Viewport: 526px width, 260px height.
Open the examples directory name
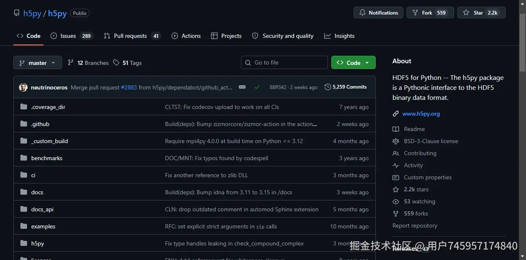tap(43, 226)
